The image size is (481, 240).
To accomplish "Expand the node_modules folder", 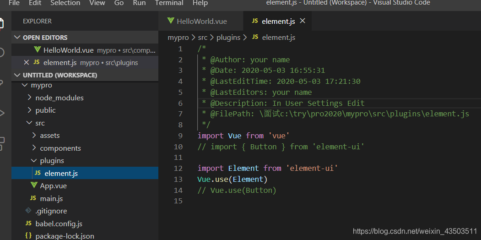I will click(x=29, y=98).
